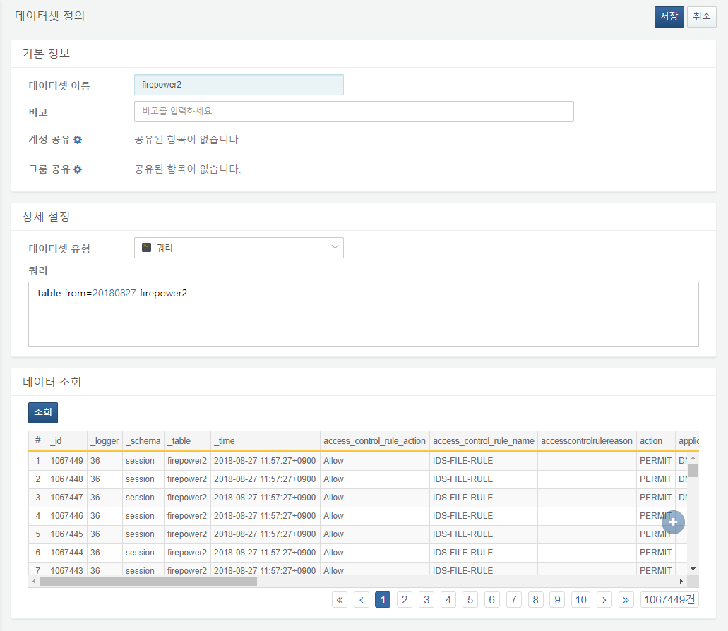The width and height of the screenshot is (728, 631).
Task: Select page 9 in pagination
Action: tap(557, 600)
